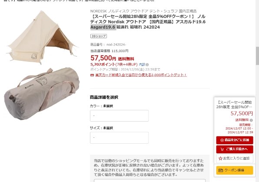Click the お気に入りに追加 button
The image size is (259, 182).
tap(235, 159)
